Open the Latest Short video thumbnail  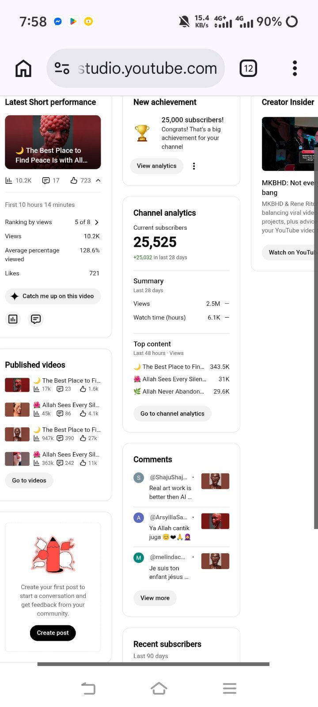coord(53,142)
